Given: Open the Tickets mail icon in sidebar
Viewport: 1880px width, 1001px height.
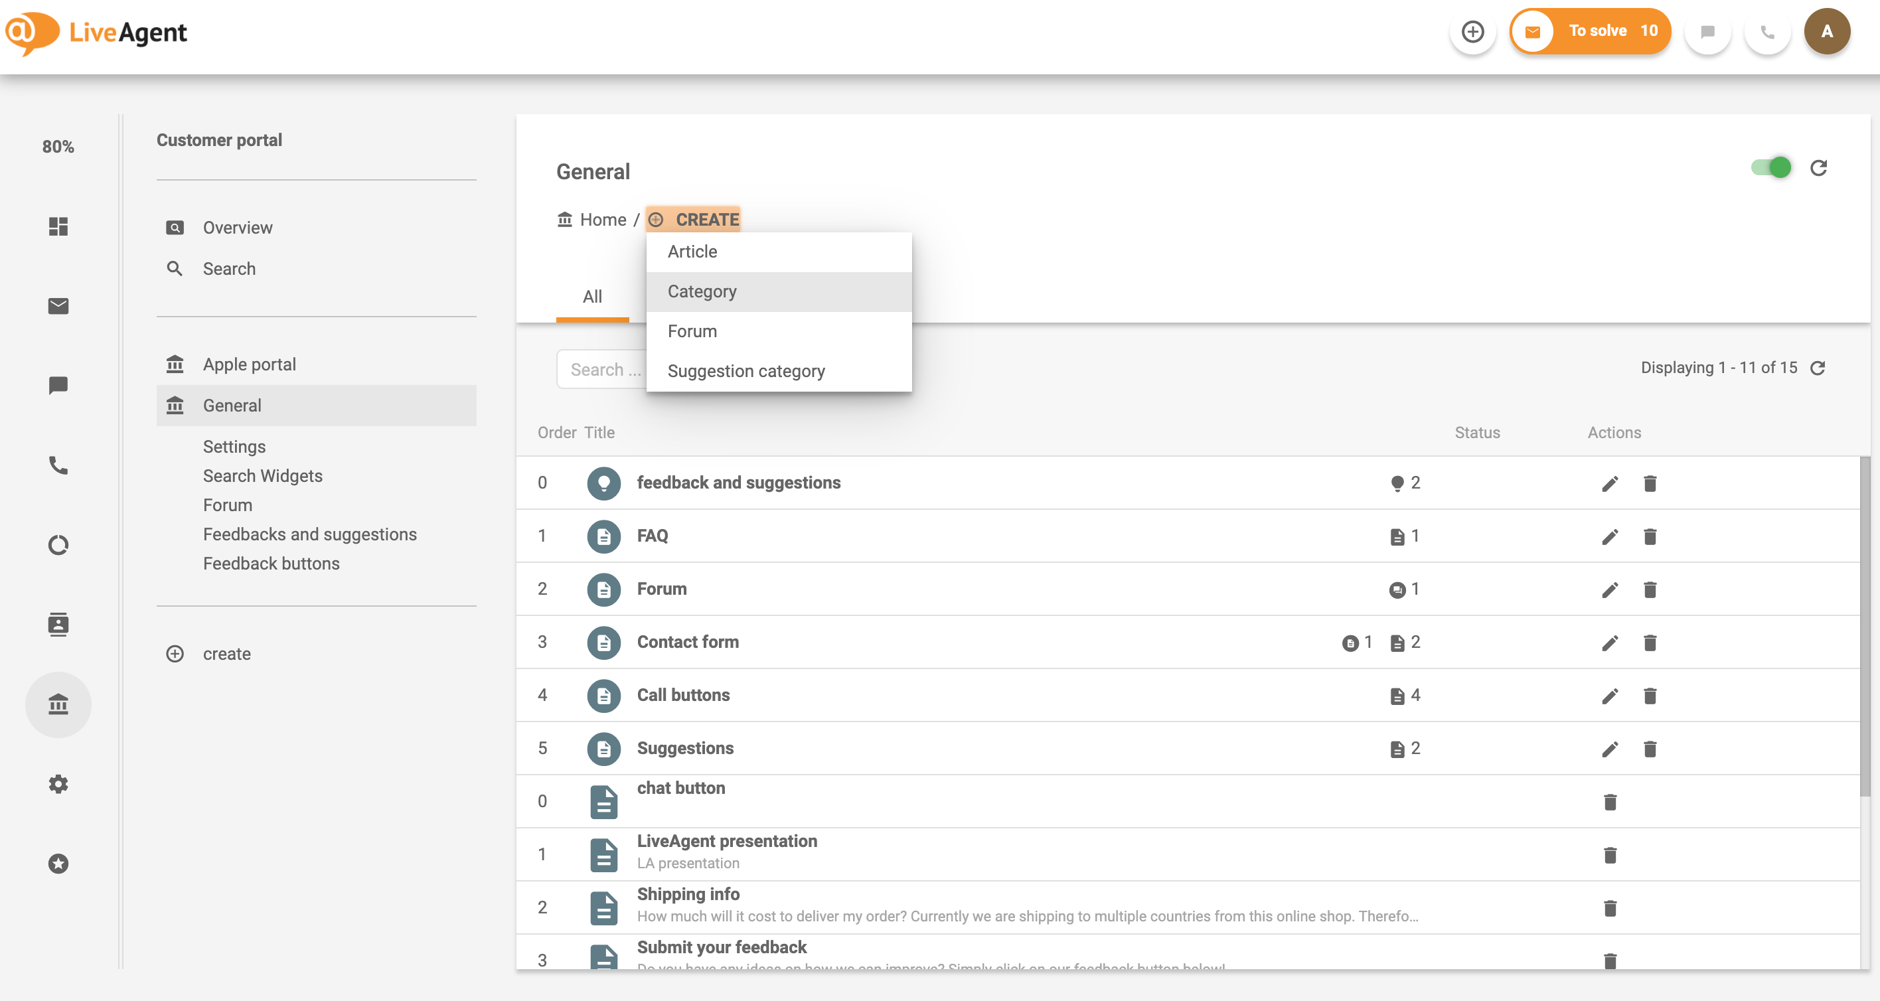Looking at the screenshot, I should pos(58,306).
